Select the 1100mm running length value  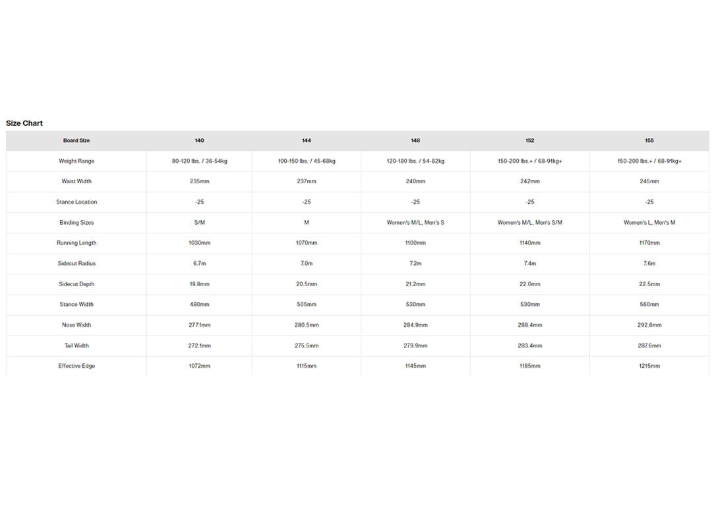pos(415,243)
